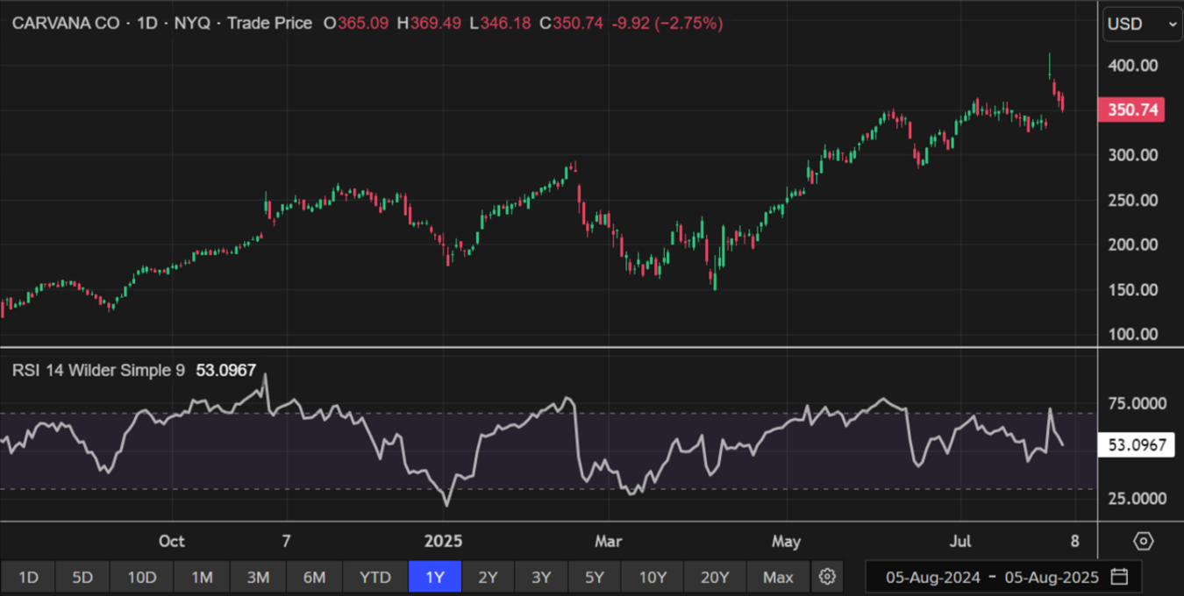The width and height of the screenshot is (1184, 596).
Task: Click the end date 05-Aug-2025 field
Action: [x=1052, y=577]
